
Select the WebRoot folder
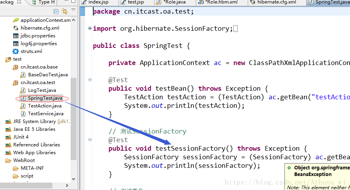(x=20, y=160)
